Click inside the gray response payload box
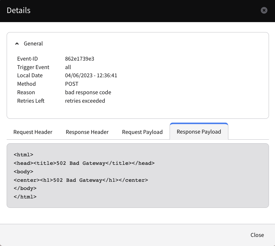Viewport: 275px width, 246px height. point(138,176)
